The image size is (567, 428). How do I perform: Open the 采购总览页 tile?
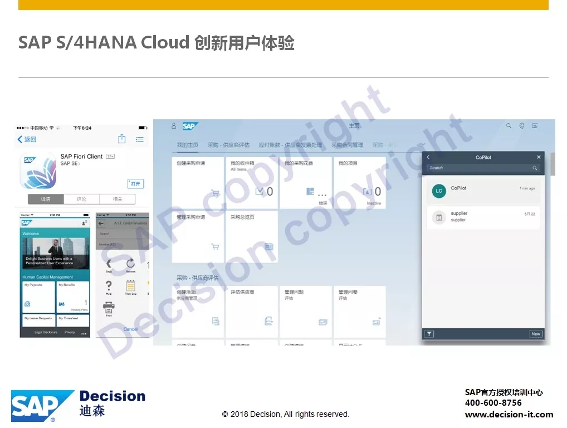pos(252,237)
